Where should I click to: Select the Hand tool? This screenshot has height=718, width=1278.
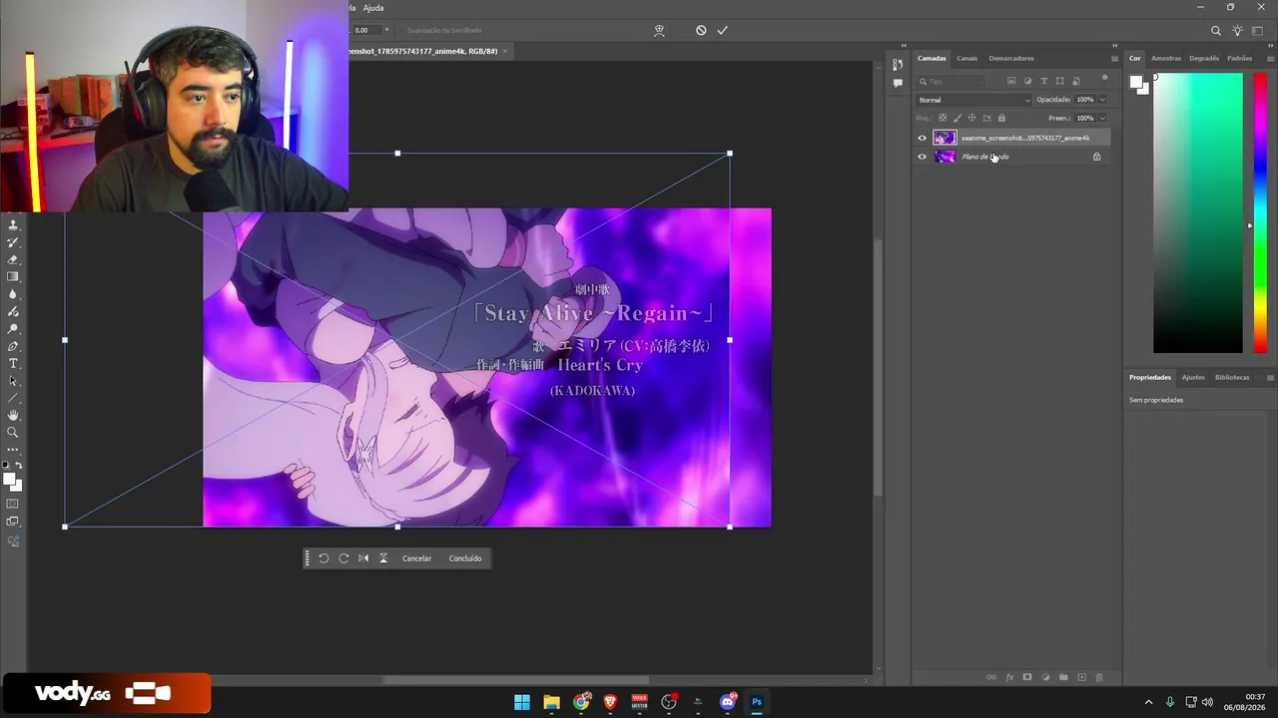coord(13,415)
